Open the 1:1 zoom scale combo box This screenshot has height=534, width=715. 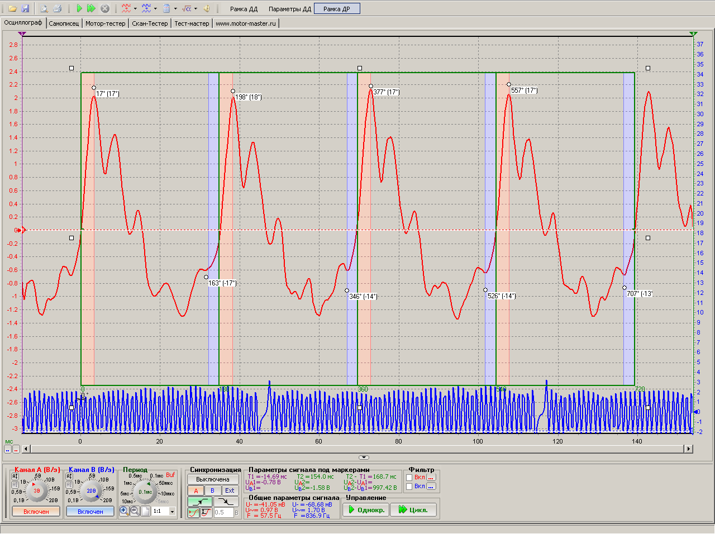coord(164,511)
